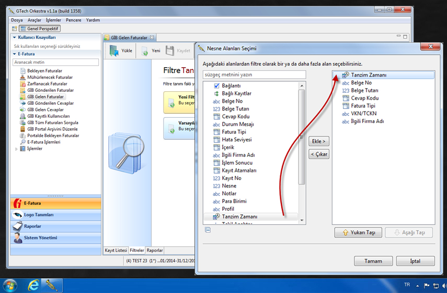Open E-Fatura İşlemleri item
This screenshot has width=447, height=293.
click(40, 142)
